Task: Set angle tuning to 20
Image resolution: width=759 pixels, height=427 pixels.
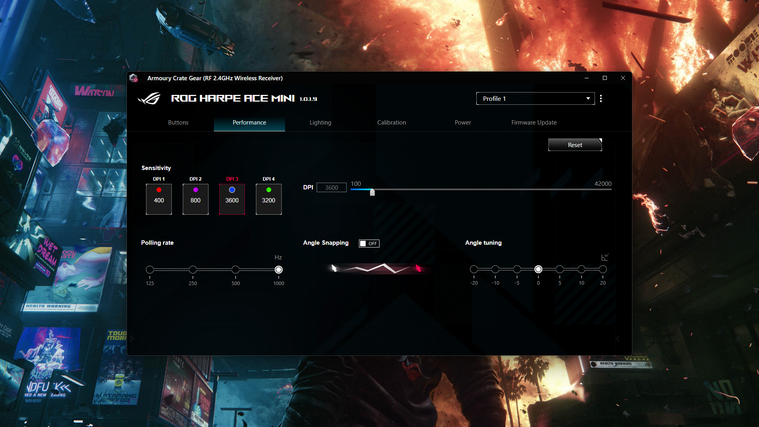Action: point(603,269)
